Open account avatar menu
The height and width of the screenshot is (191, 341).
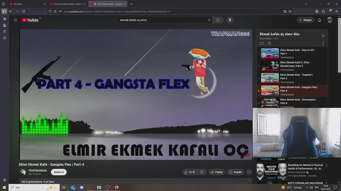pyautogui.click(x=330, y=20)
